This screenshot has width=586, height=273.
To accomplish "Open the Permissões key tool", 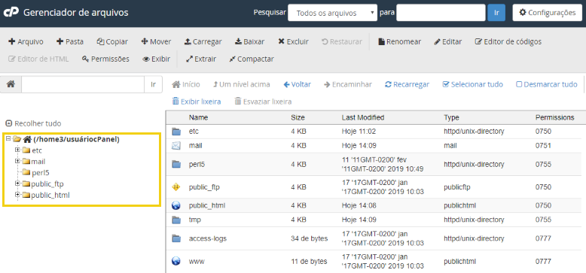I will (x=105, y=59).
